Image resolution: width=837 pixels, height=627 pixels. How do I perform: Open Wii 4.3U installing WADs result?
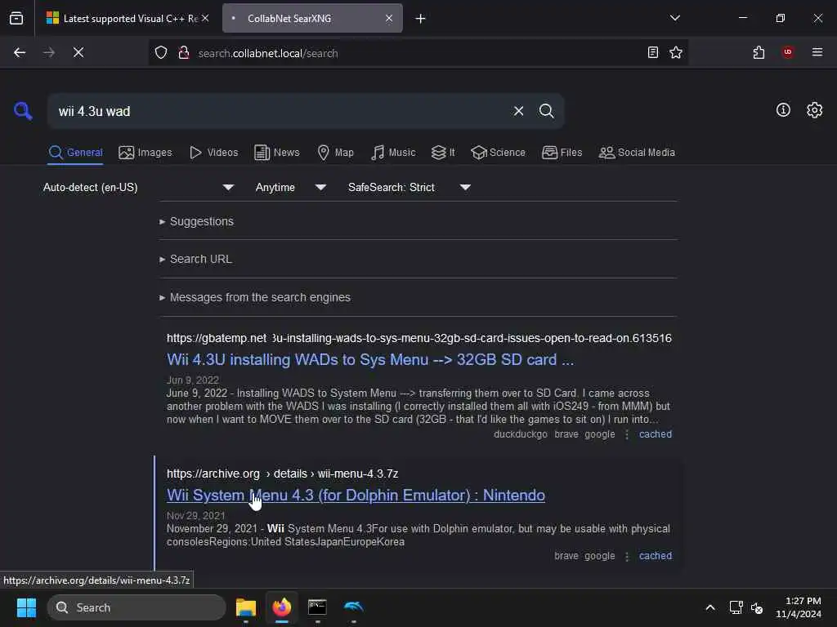coord(370,360)
